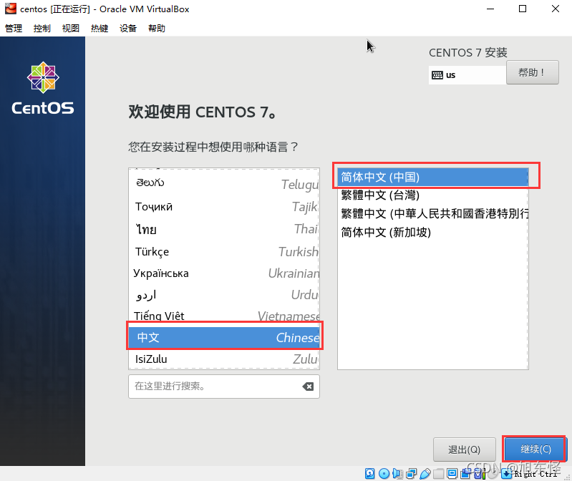
Task: Choose 繁體中文 (中華人民共和國香港特別行政區) locale
Action: coord(432,213)
